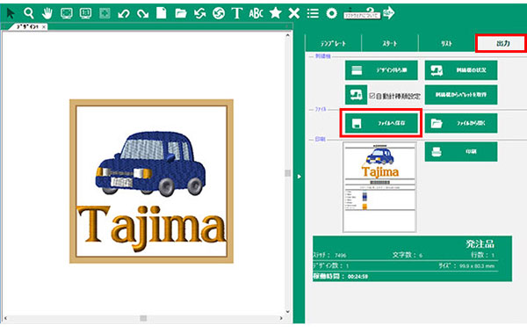Open the bulleted list icon
527x327 pixels.
[313, 13]
